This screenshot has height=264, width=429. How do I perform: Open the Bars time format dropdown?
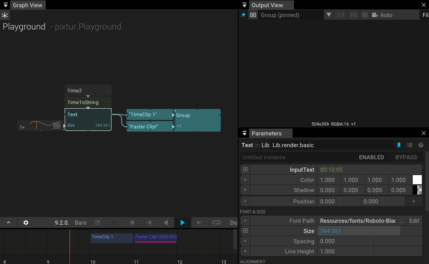coord(81,222)
